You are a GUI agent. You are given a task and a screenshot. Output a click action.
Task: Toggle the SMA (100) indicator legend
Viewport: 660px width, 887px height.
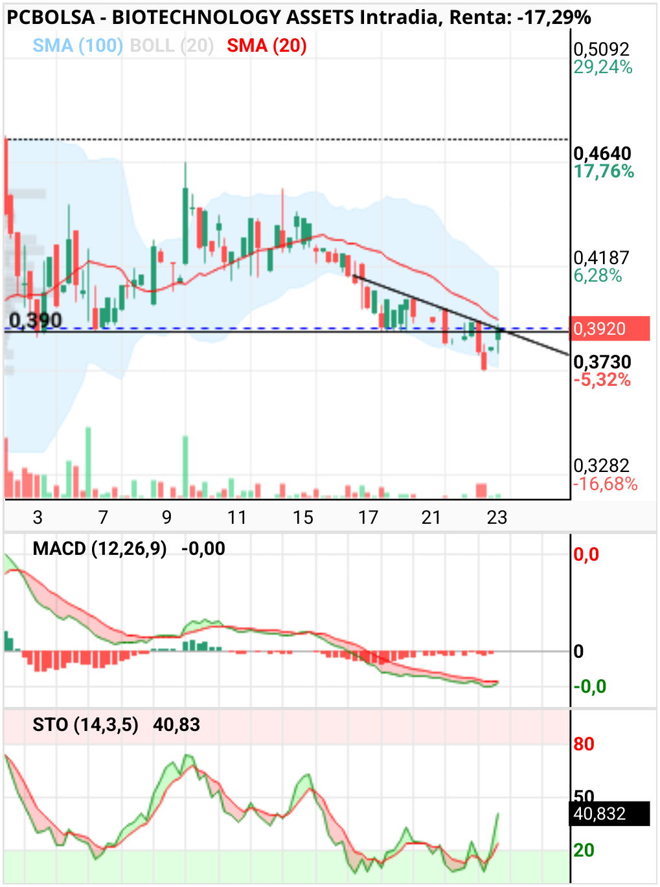coord(78,45)
